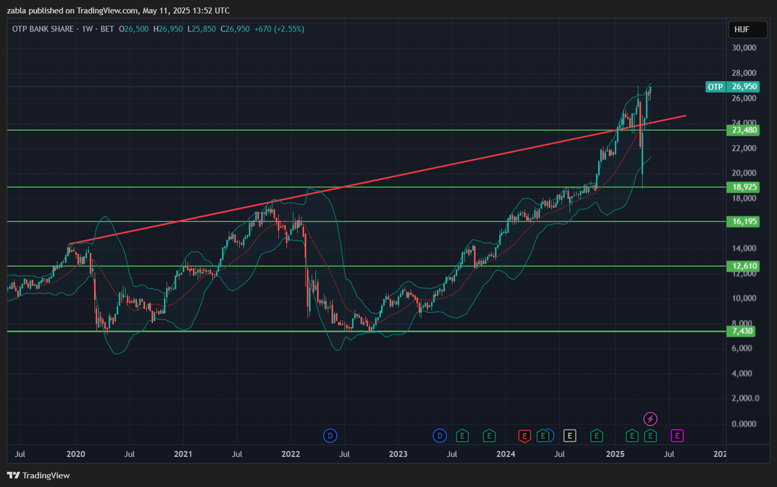Select the 7,430 horizontal level price tag

pyautogui.click(x=741, y=331)
